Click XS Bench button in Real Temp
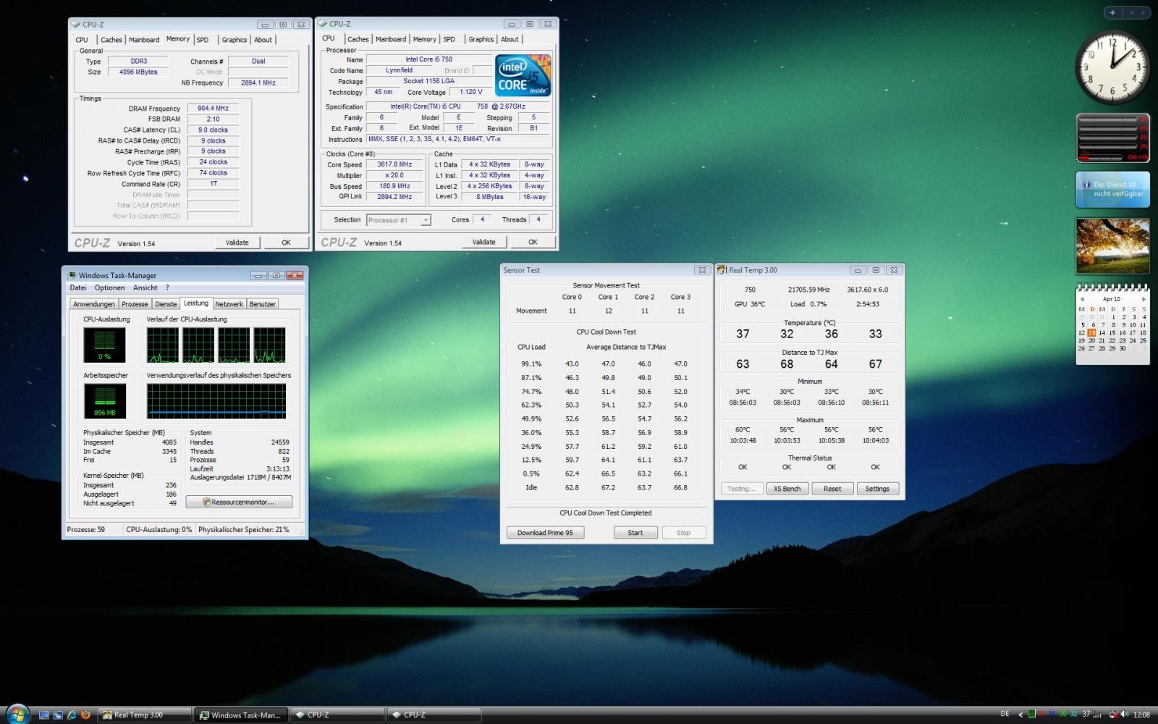This screenshot has width=1158, height=724. pyautogui.click(x=787, y=489)
